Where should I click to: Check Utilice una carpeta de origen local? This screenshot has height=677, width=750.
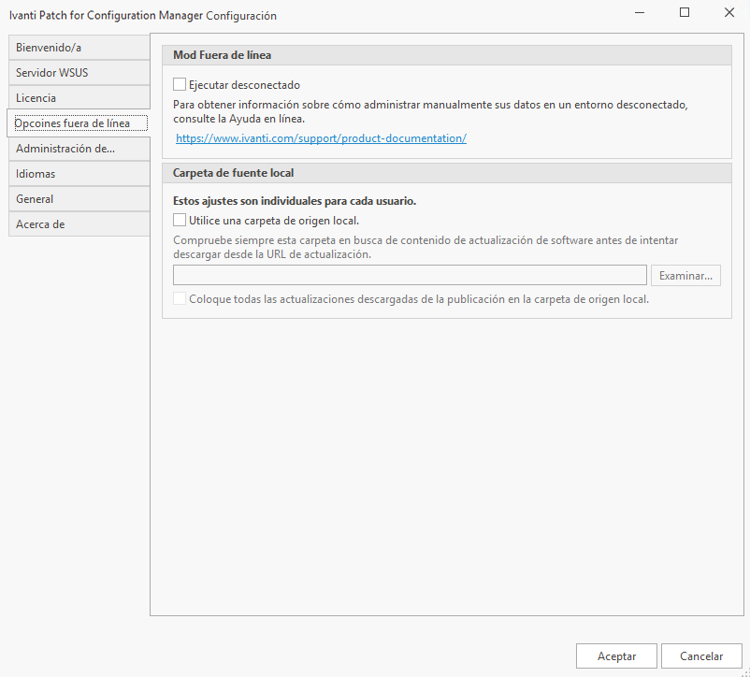click(180, 221)
